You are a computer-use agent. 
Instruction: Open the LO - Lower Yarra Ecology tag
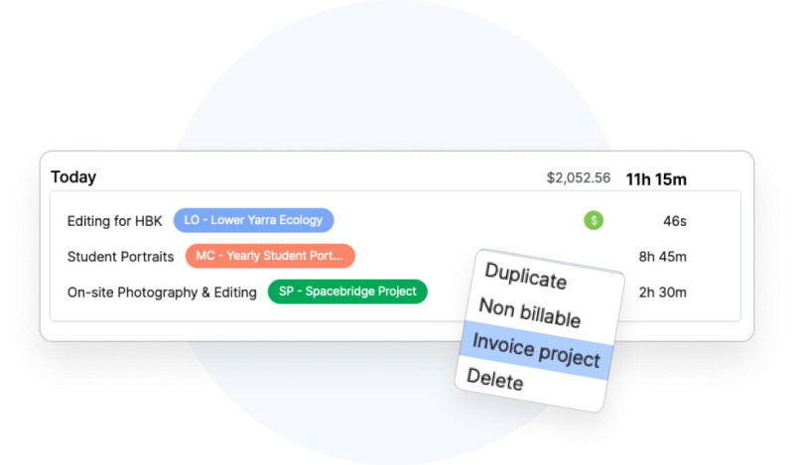pyautogui.click(x=254, y=220)
